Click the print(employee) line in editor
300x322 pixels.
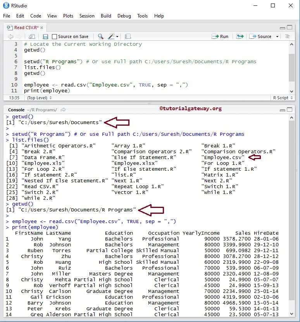tap(47, 90)
